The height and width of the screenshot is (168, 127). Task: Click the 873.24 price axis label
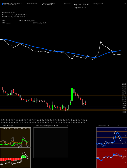[x=124, y=91]
